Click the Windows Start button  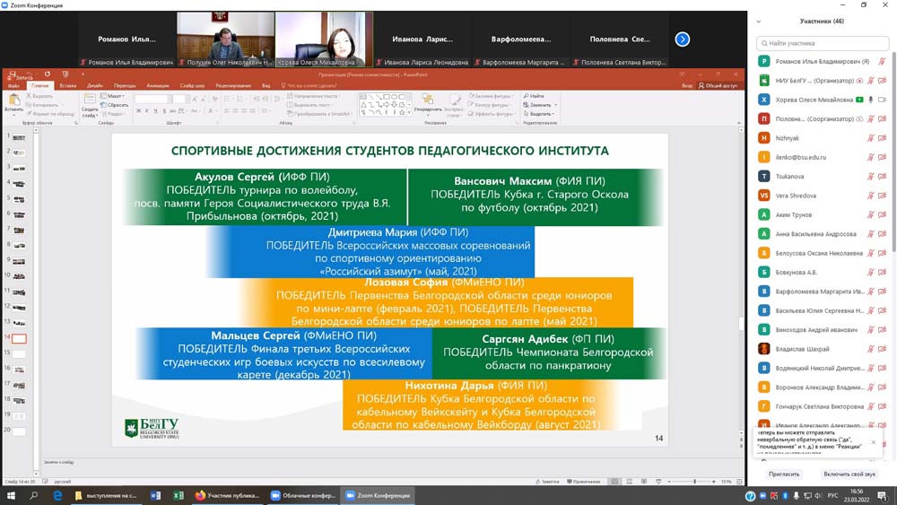(x=11, y=495)
